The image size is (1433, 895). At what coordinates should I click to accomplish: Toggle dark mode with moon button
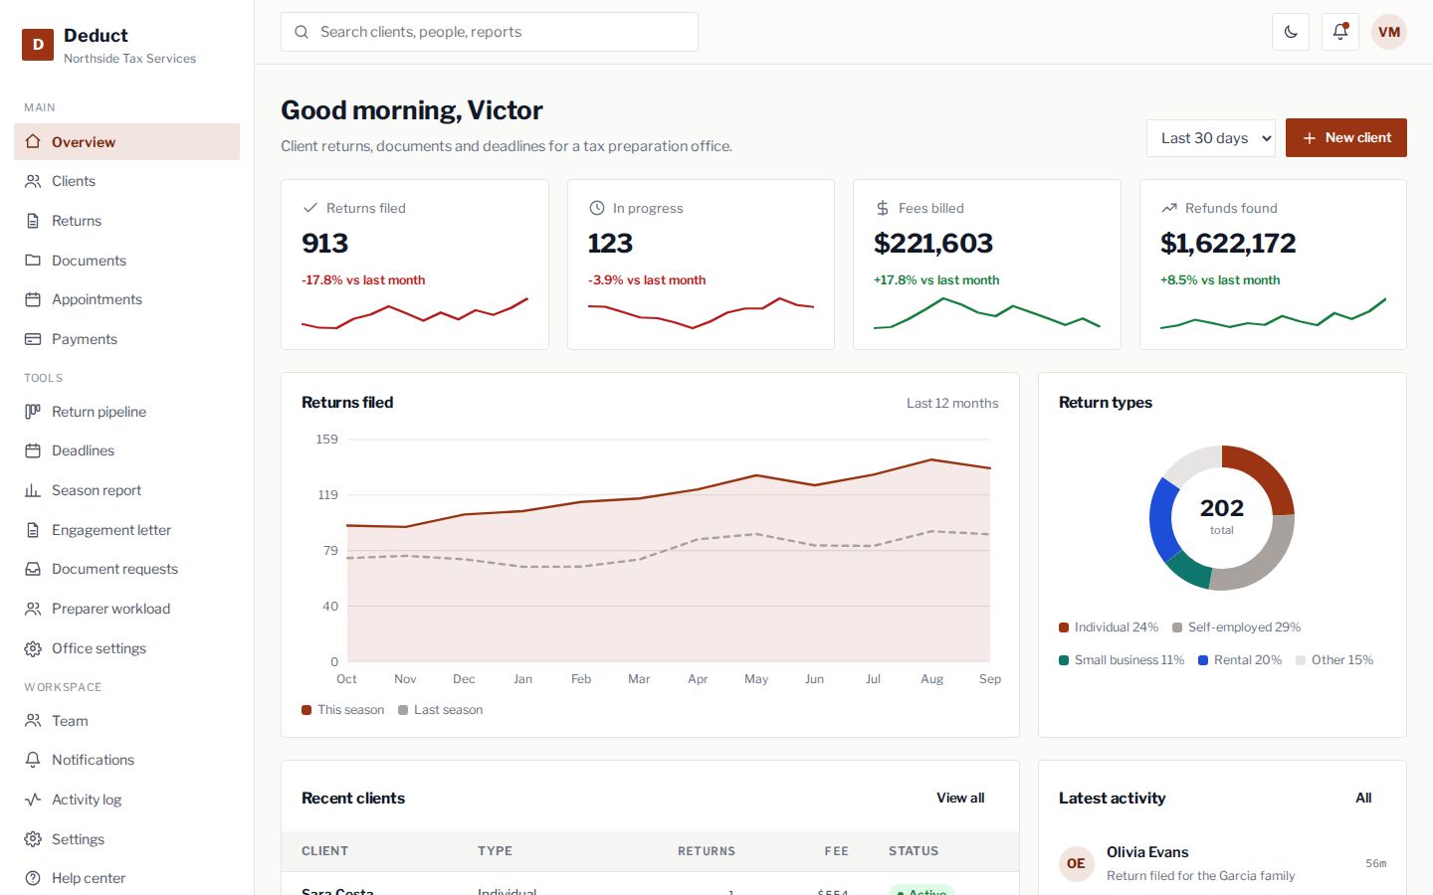coord(1291,32)
